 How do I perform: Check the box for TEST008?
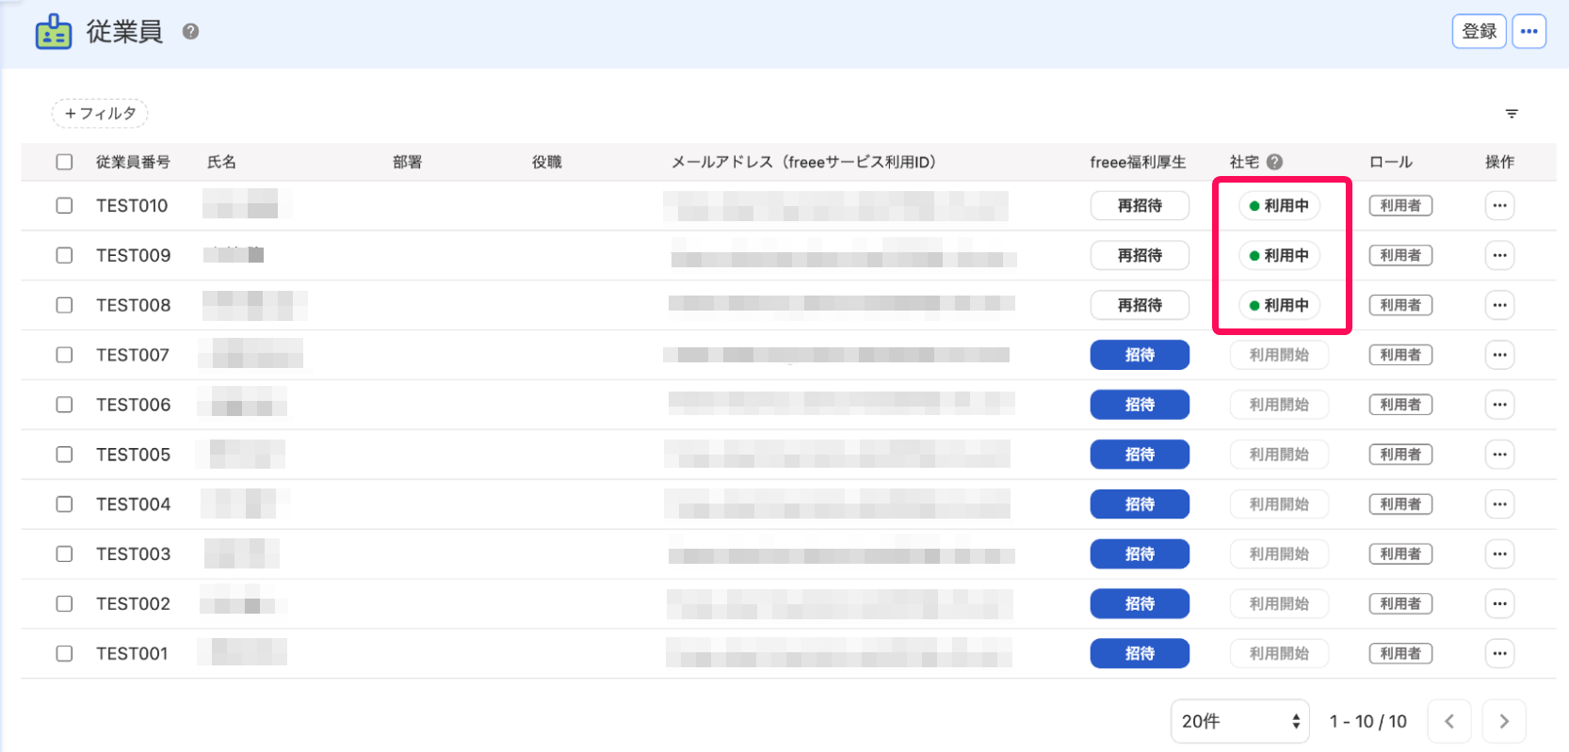pyautogui.click(x=64, y=305)
